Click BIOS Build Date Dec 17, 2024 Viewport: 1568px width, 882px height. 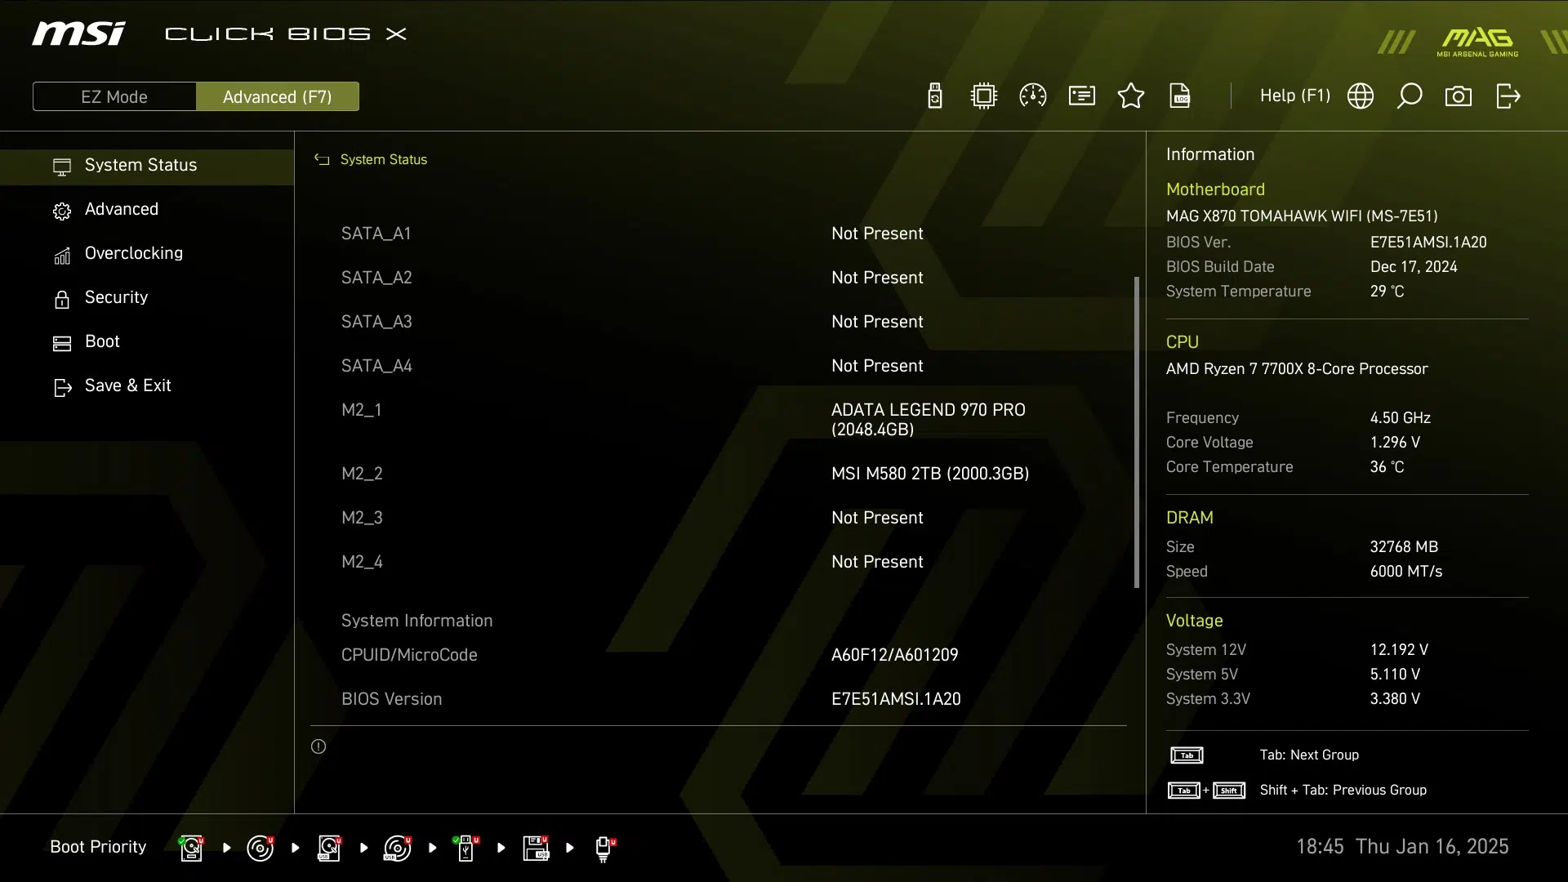coord(1414,267)
